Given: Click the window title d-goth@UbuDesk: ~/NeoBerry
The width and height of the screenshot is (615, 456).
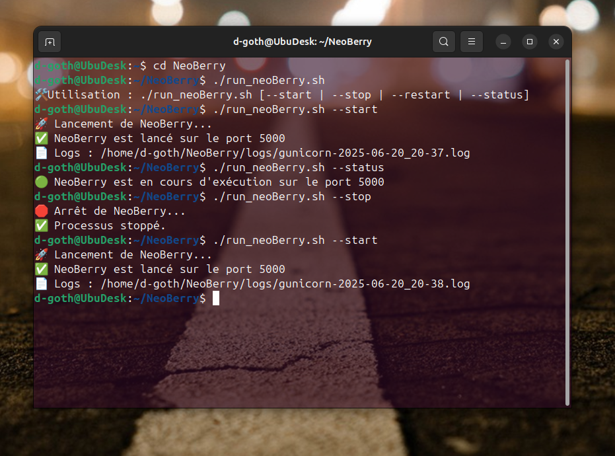Looking at the screenshot, I should click(x=303, y=42).
